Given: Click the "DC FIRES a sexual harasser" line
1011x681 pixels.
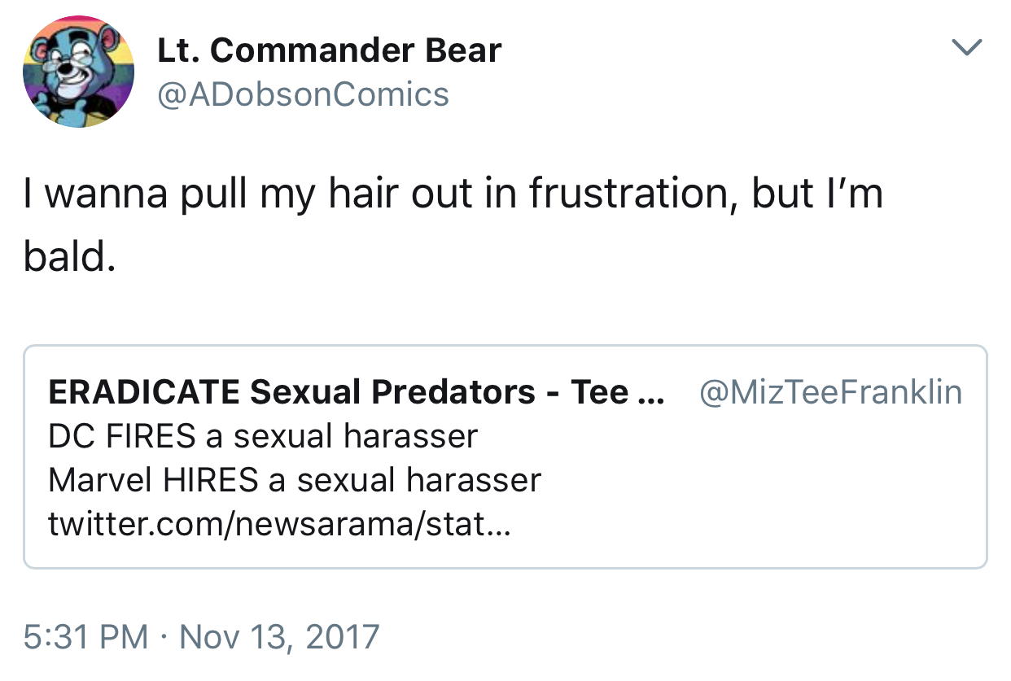Looking at the screenshot, I should point(263,437).
